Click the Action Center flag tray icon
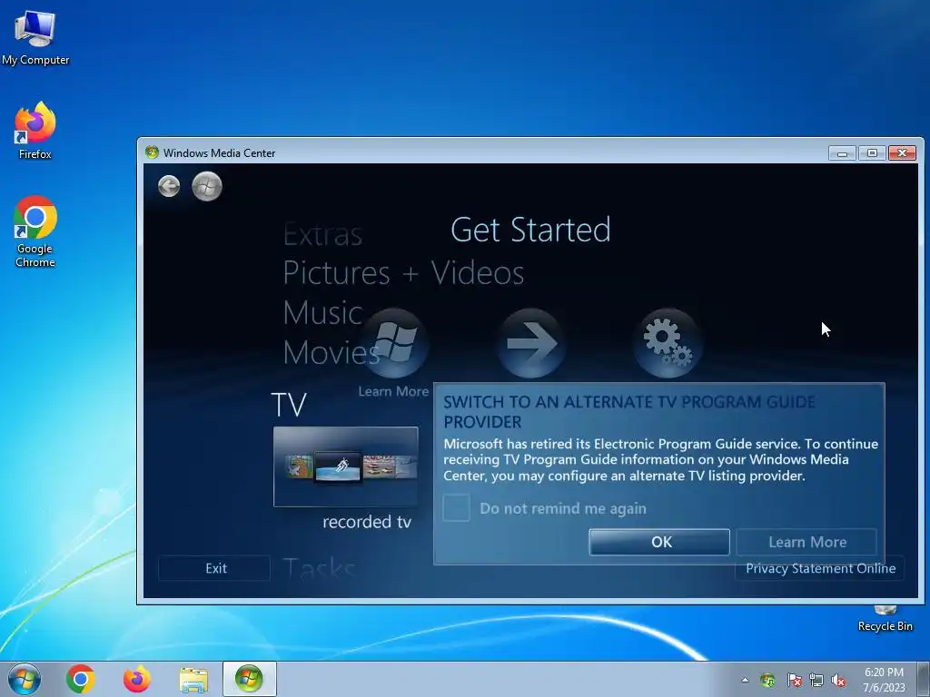Image resolution: width=930 pixels, height=697 pixels. tap(794, 680)
